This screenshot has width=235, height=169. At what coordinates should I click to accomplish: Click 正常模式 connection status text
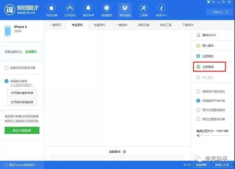point(31,52)
